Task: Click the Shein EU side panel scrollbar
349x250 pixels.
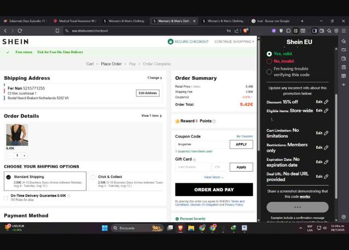Action: coord(336,147)
